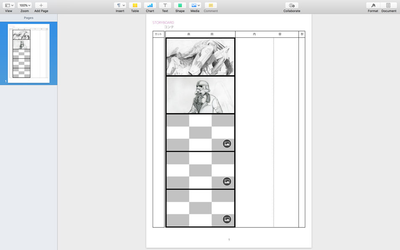400x250 pixels.
Task: Replace image in third storyboard placeholder
Action: click(227, 143)
